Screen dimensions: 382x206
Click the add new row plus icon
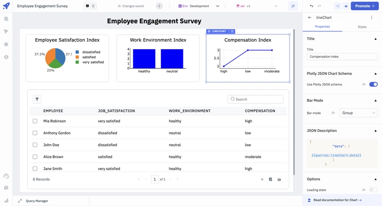(x=262, y=179)
